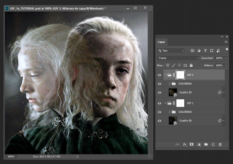Viewport: 233px width, 164px height.
Task: Select Cuadro 50 thumbnail in GIF 2
Action: [x=173, y=93]
